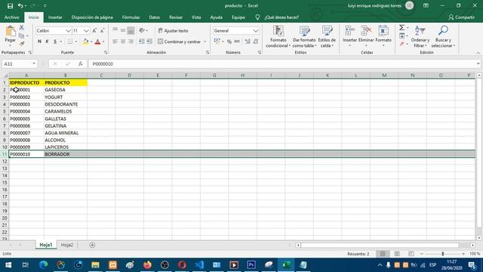The height and width of the screenshot is (272, 483).
Task: Switch to the Vista tab
Action: coord(196,17)
